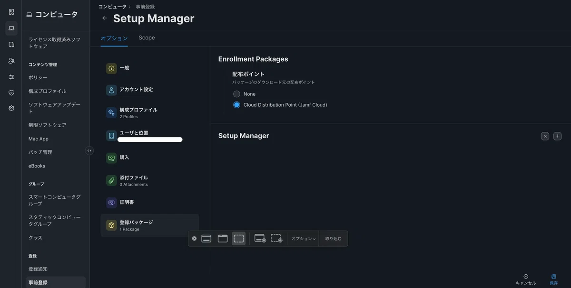Open ソフトウェアアップデート in sidebar
This screenshot has height=288, width=571.
(56, 108)
